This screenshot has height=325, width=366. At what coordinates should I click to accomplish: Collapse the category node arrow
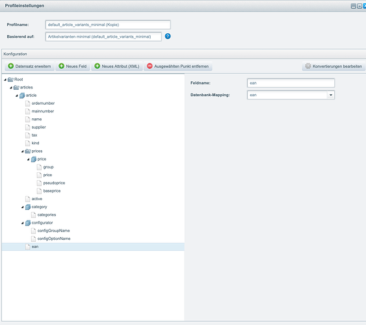[23, 207]
